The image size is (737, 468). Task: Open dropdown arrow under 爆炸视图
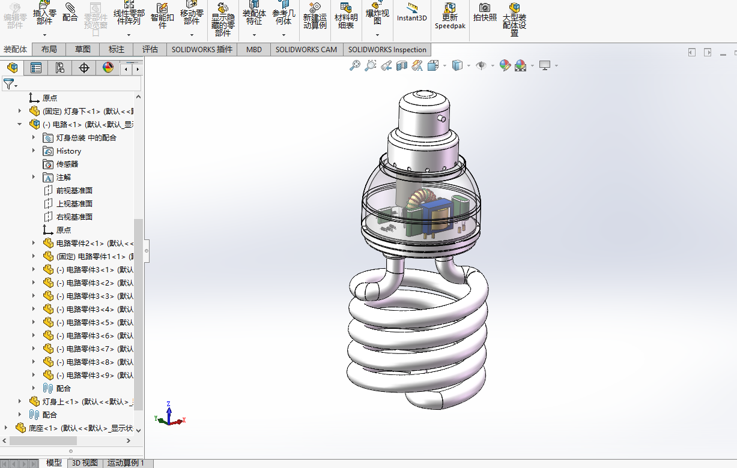tap(377, 35)
